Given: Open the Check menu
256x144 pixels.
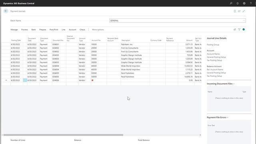Looking at the screenshot, I should pos(82,30).
